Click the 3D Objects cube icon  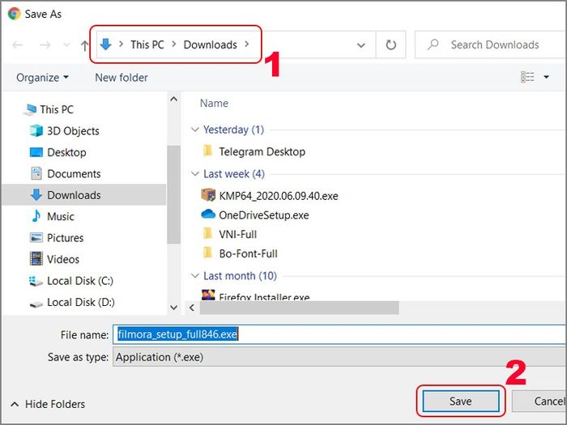36,130
